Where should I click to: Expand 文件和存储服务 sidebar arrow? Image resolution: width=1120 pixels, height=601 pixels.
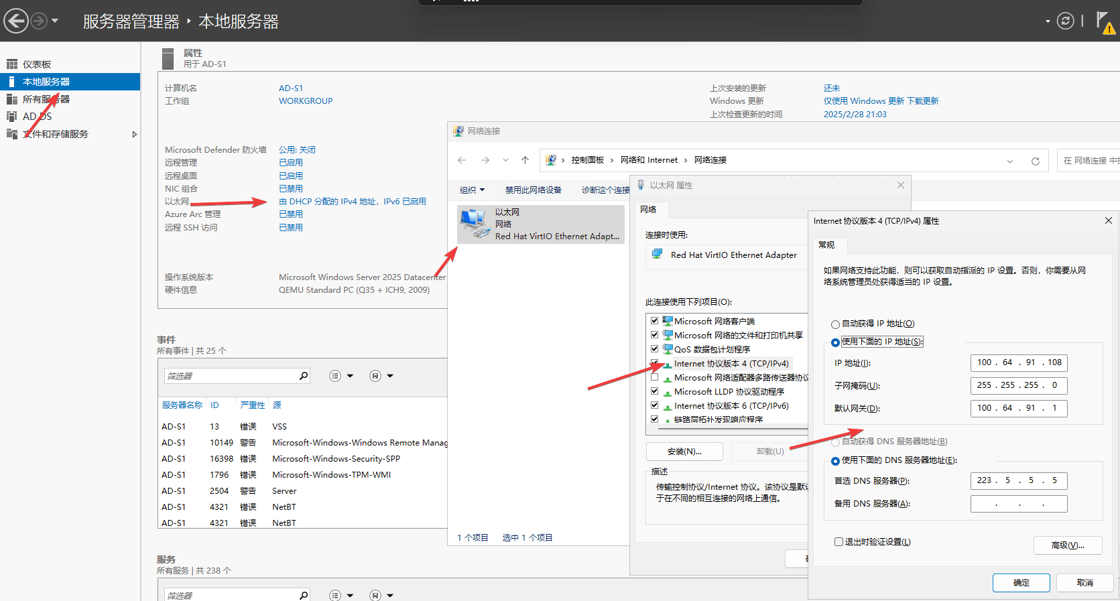pos(134,134)
